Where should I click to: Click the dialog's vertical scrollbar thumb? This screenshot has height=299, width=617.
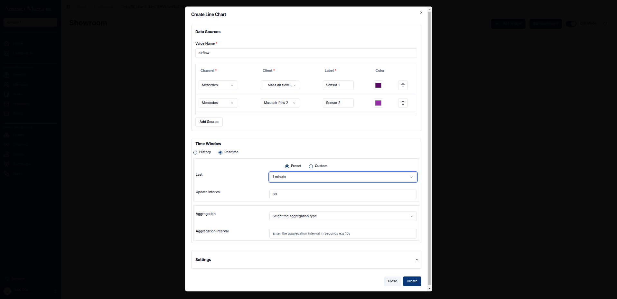coord(429,148)
